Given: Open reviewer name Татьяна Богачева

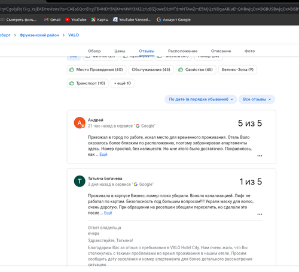Looking at the screenshot, I should pyautogui.click(x=105, y=179).
